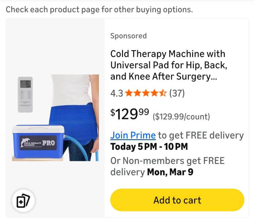Click the product image thumbnail
255x220 pixels.
[55, 118]
